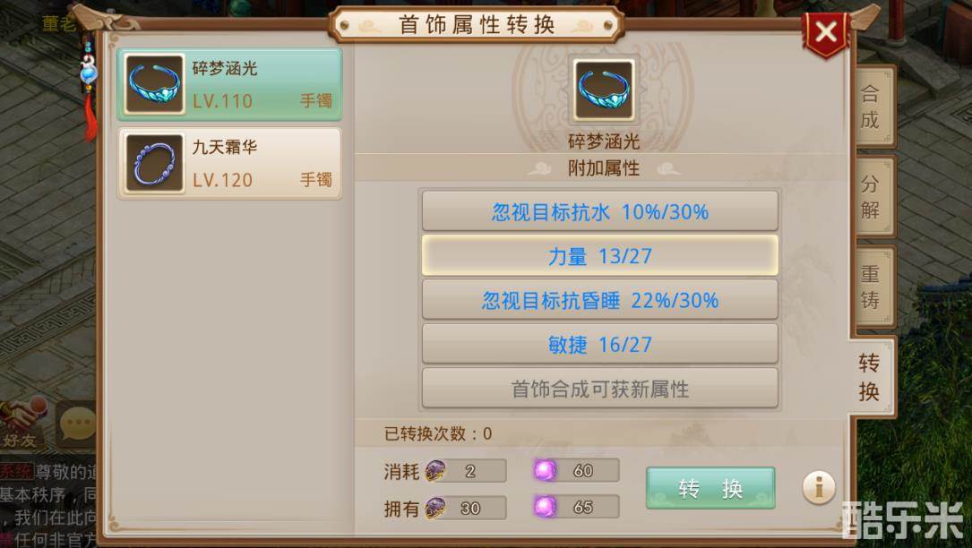The height and width of the screenshot is (548, 972).
Task: Select the 转换 side tab
Action: (871, 377)
